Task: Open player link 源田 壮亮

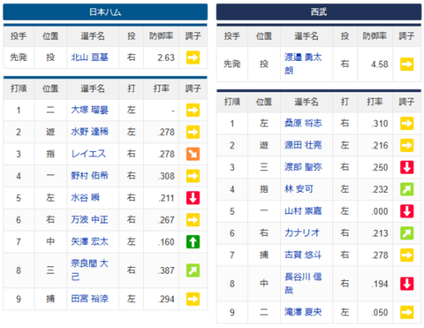Action: pos(303,145)
